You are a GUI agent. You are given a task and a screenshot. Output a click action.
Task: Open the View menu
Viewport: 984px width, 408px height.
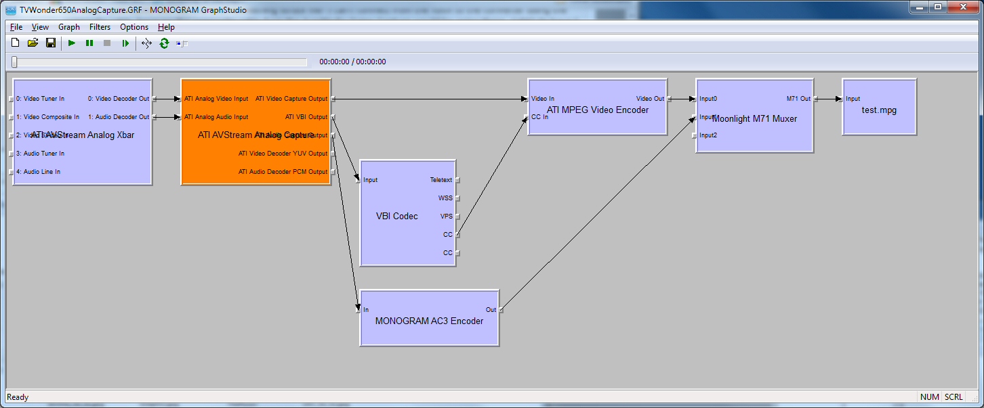click(x=41, y=27)
